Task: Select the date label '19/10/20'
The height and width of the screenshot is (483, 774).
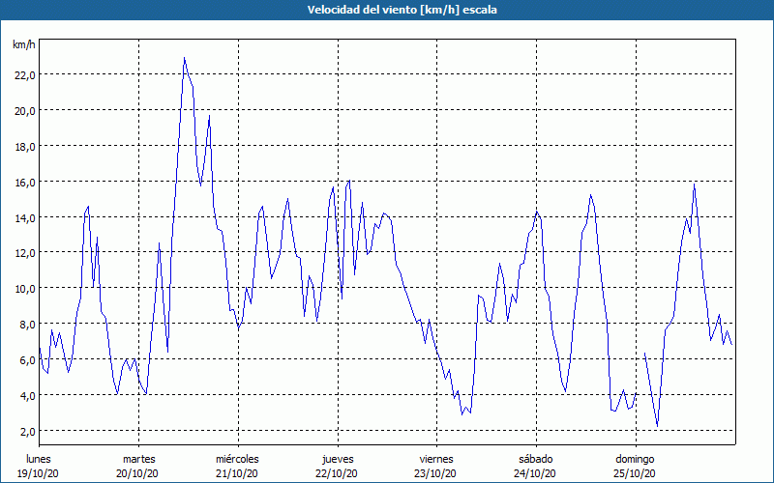Action: point(38,473)
